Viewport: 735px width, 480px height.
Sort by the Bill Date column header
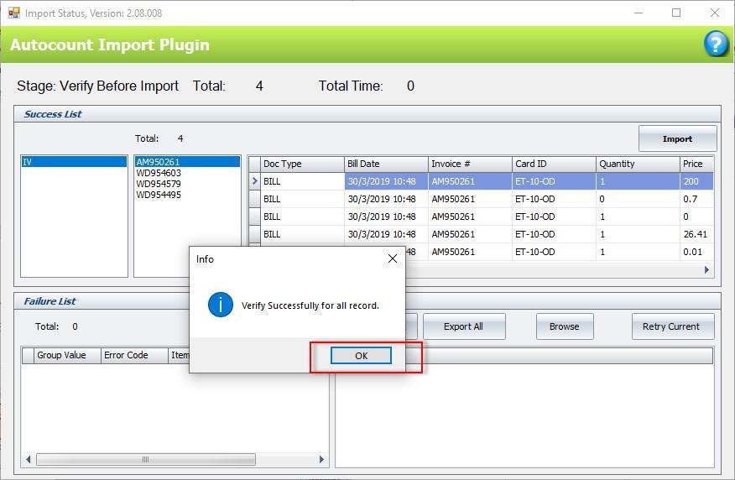pyautogui.click(x=386, y=164)
